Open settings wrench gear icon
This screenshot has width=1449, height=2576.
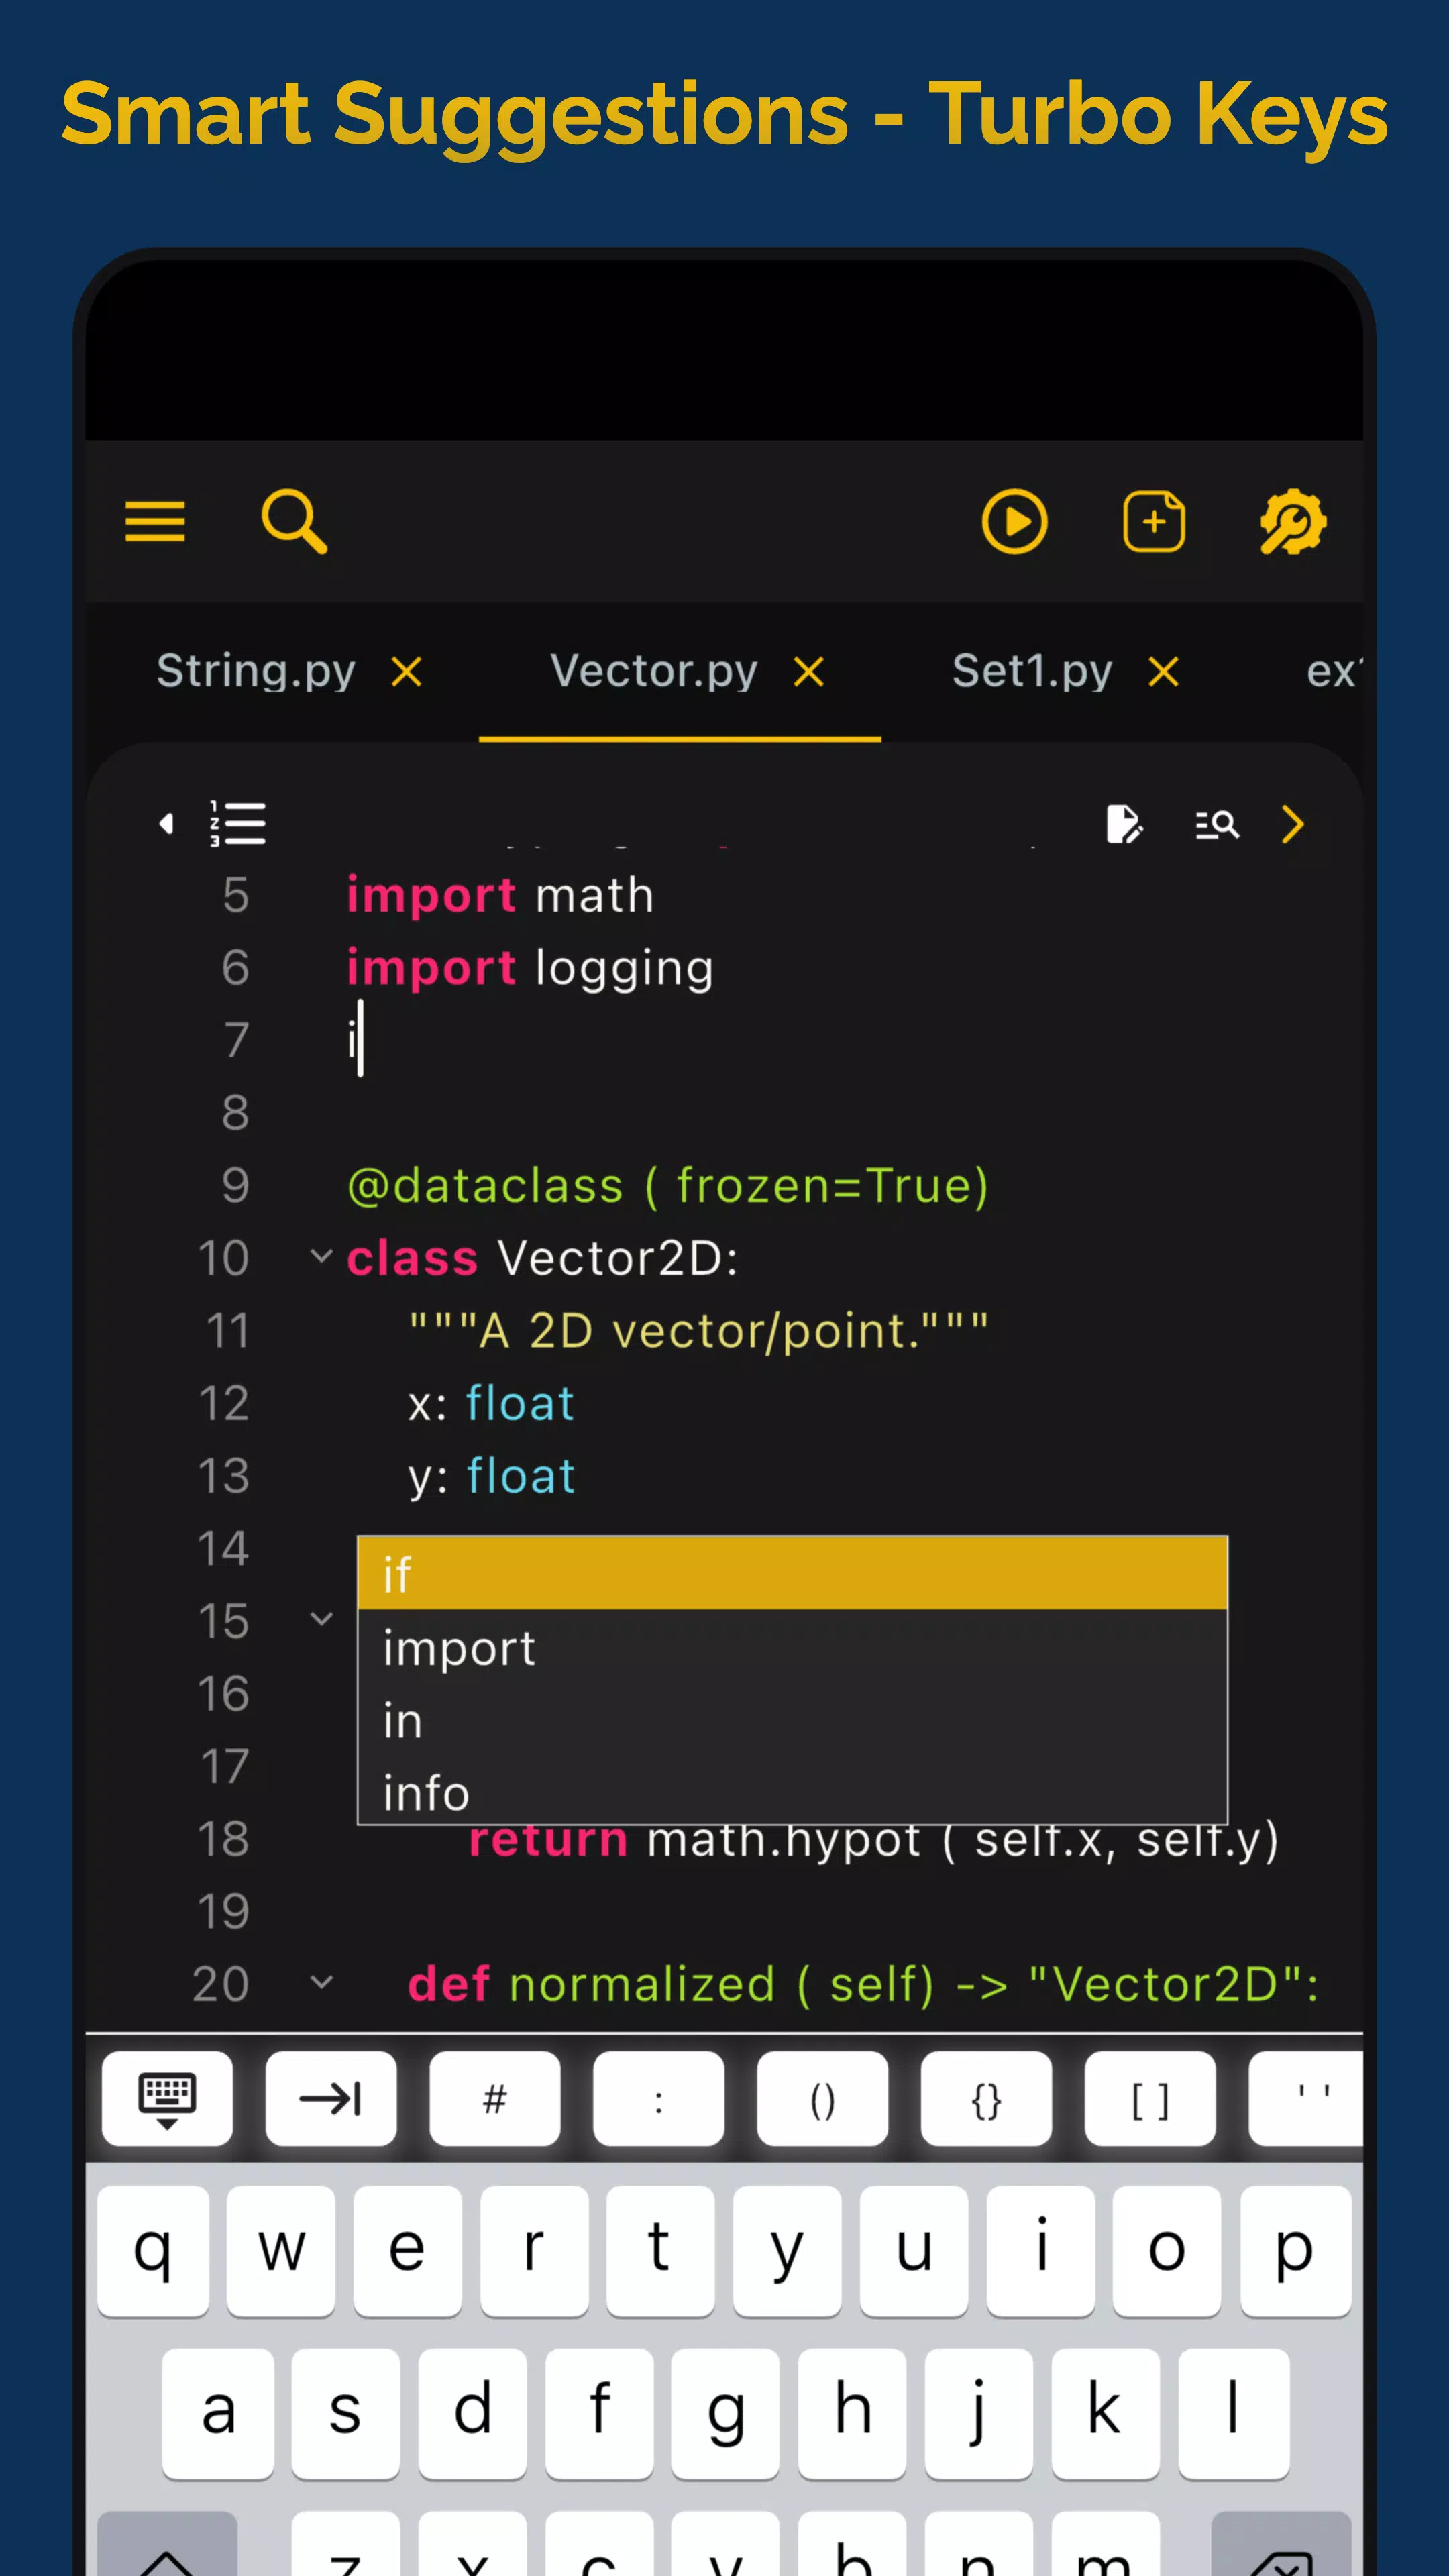[1293, 521]
